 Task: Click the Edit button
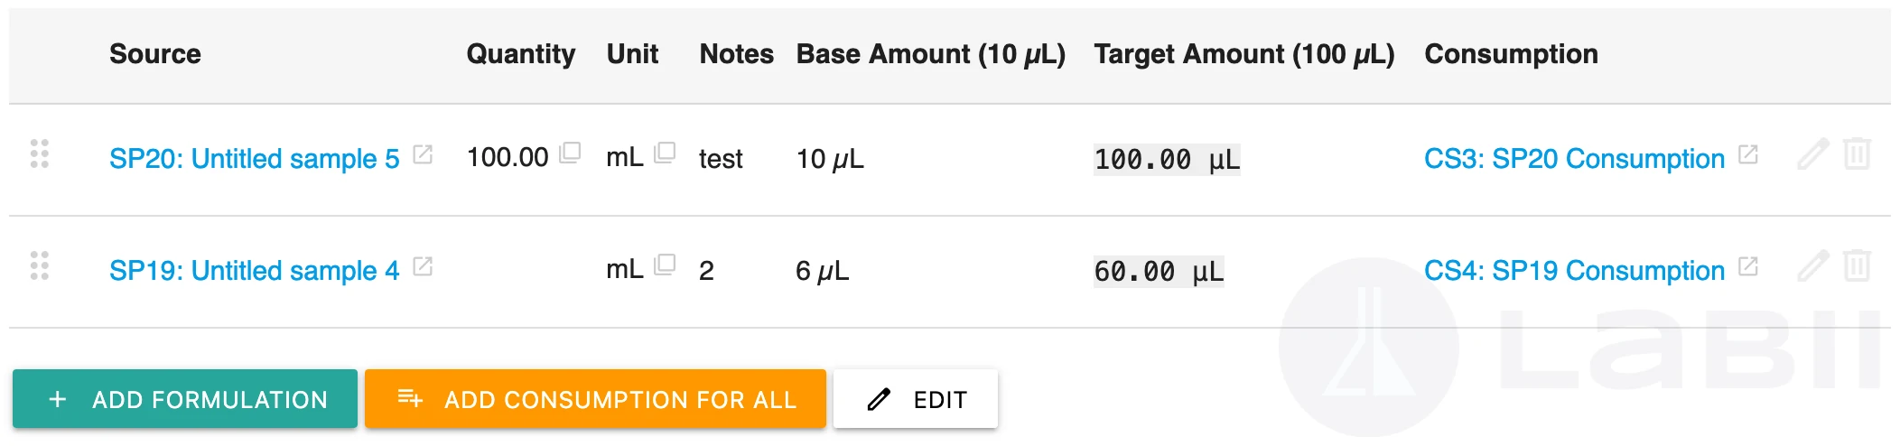pyautogui.click(x=916, y=399)
